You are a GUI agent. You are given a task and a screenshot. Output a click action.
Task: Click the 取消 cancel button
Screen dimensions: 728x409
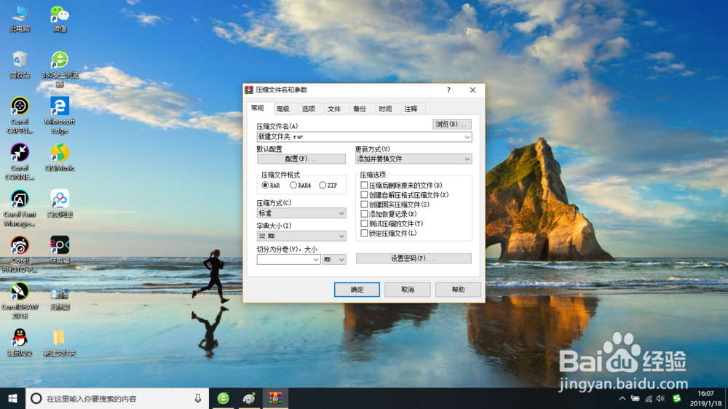[x=408, y=290]
